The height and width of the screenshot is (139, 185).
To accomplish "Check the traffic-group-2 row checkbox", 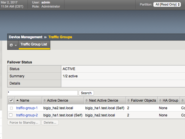I will click(x=11, y=115).
